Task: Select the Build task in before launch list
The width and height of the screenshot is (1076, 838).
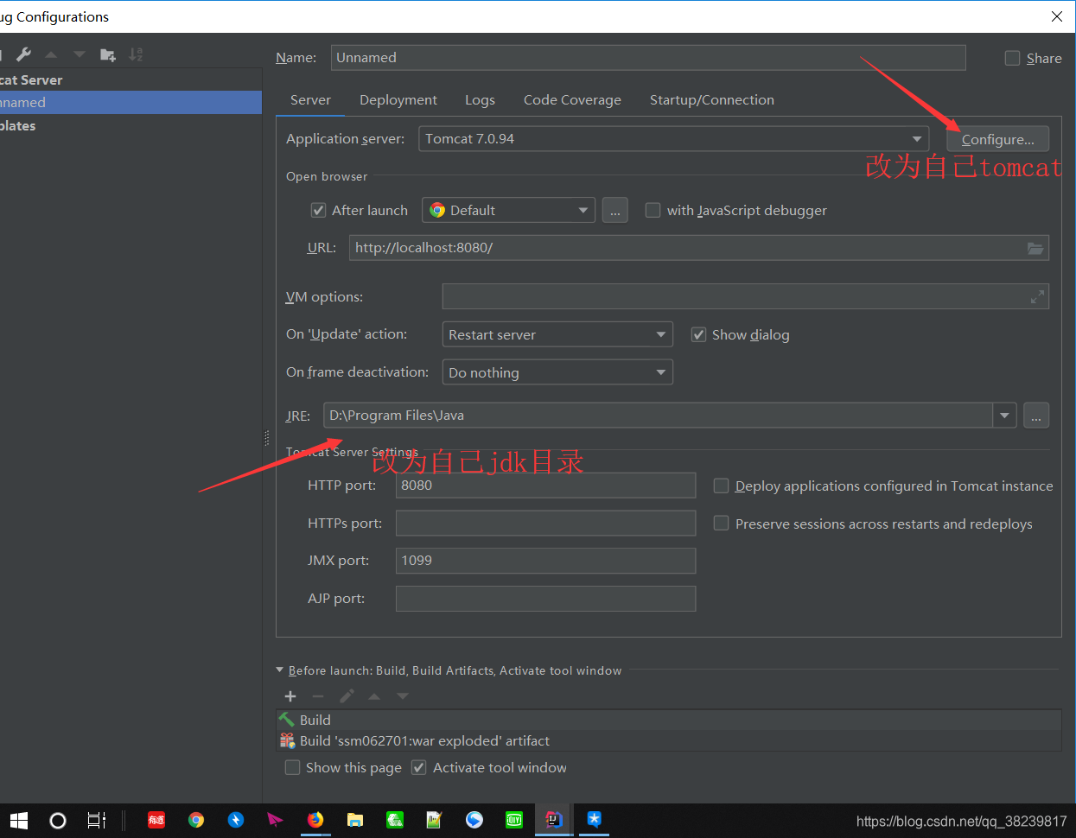Action: click(x=668, y=720)
